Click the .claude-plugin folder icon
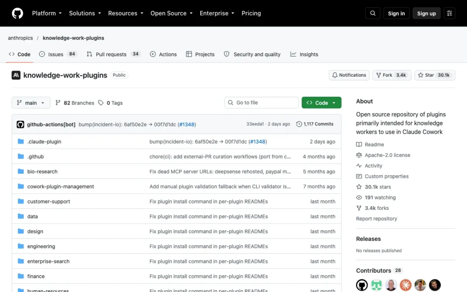Screen dimensions: 467x292 point(21,141)
